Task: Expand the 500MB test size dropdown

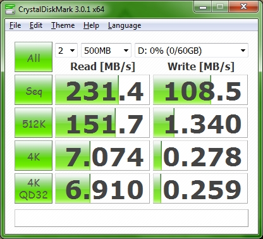Action: tap(106, 51)
